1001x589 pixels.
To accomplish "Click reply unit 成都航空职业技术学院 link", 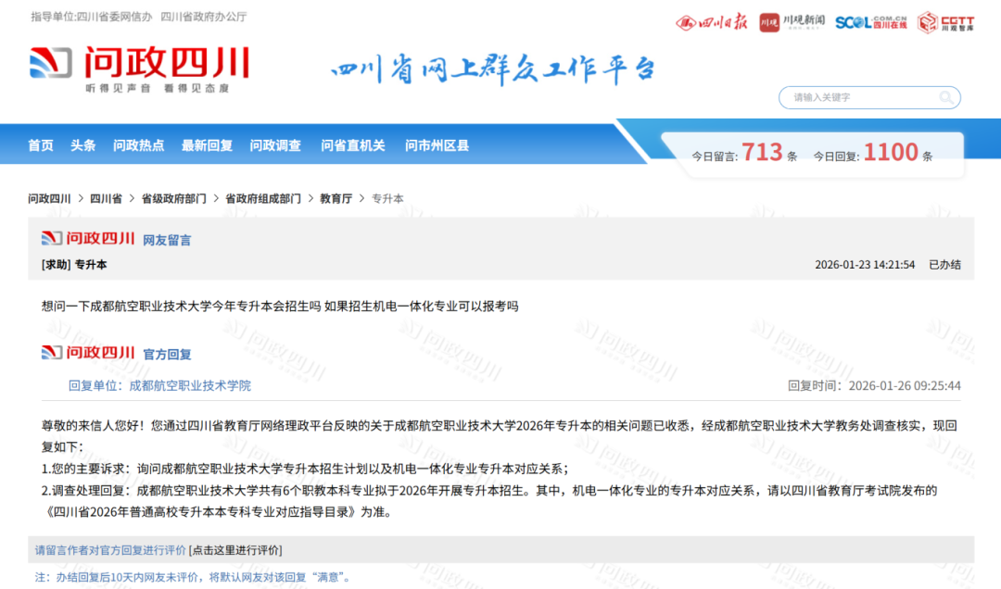I will pyautogui.click(x=190, y=385).
